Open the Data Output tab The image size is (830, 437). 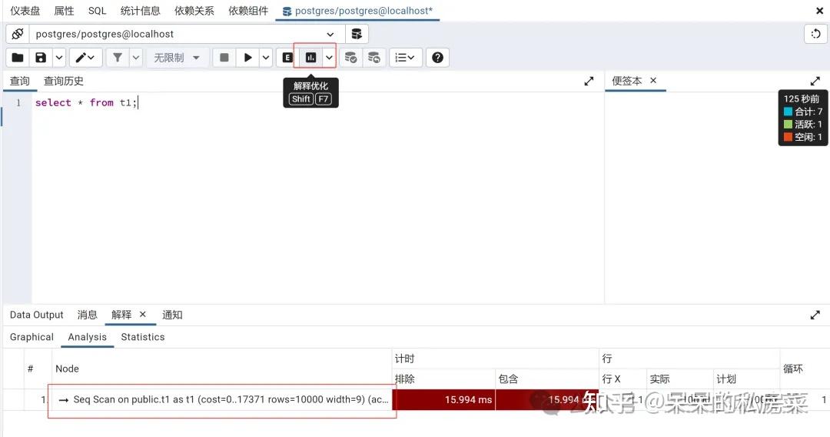(x=37, y=315)
